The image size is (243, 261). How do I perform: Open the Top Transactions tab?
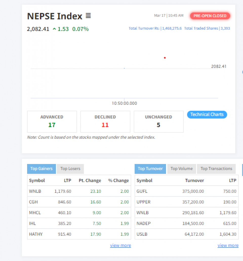click(x=216, y=169)
